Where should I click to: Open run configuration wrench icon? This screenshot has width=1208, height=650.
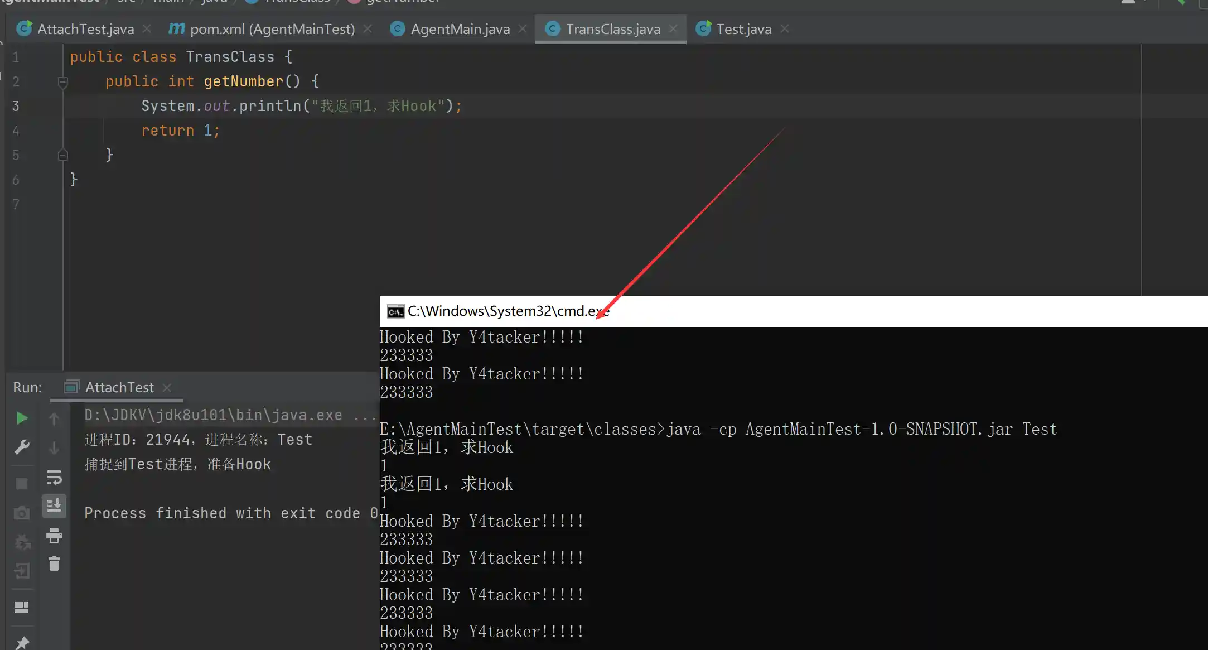[22, 447]
